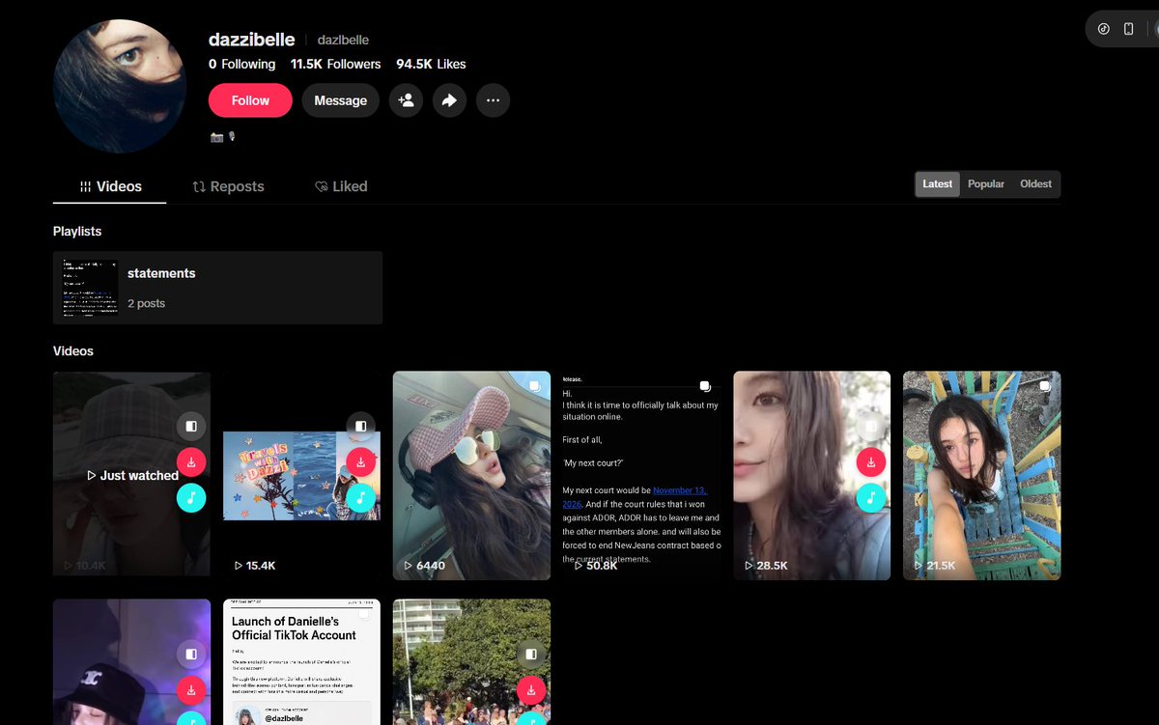Click red download icon on black bucket hat video

pos(191,689)
